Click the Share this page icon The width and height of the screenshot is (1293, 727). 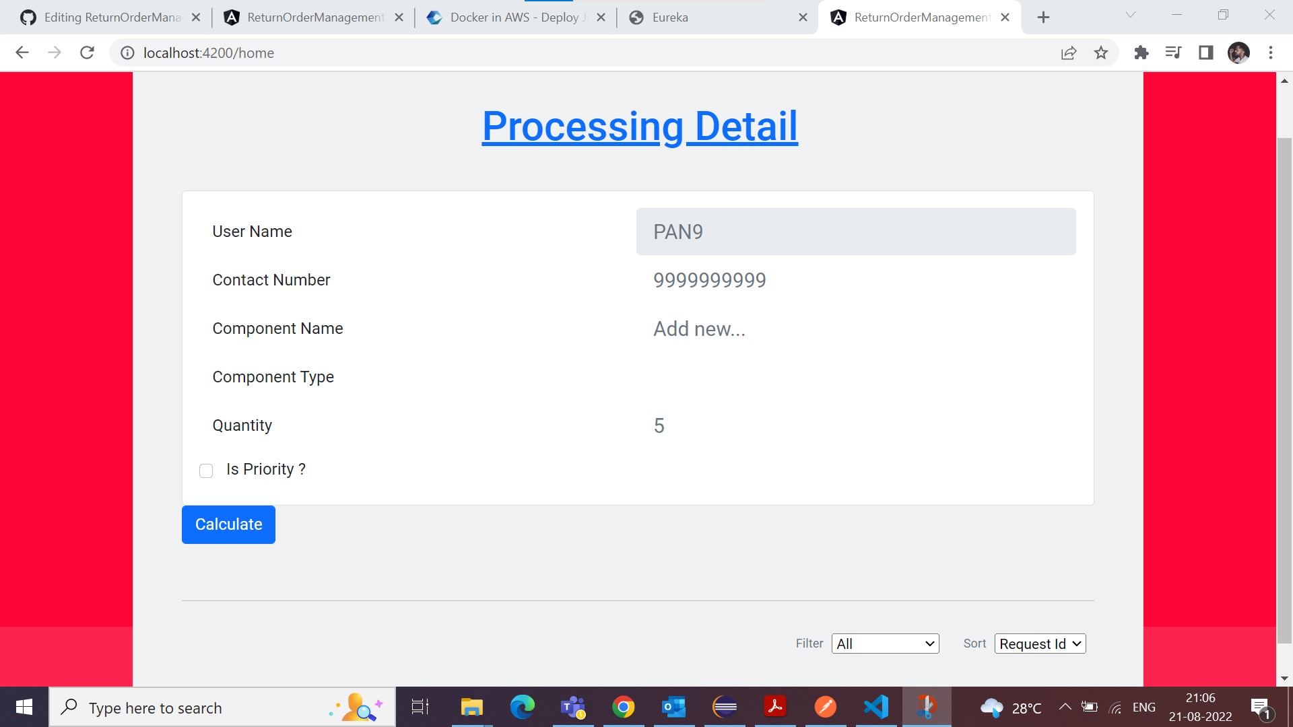[1069, 53]
